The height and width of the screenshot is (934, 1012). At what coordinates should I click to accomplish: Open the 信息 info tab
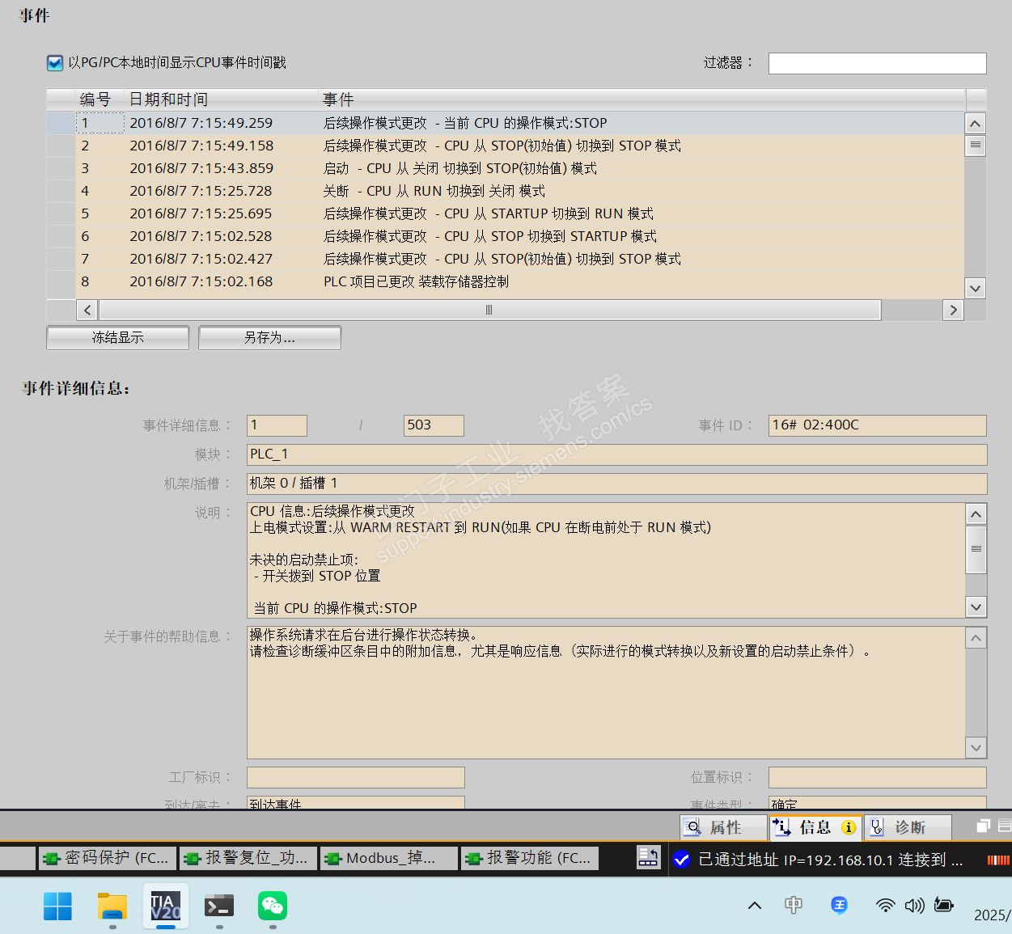point(815,827)
